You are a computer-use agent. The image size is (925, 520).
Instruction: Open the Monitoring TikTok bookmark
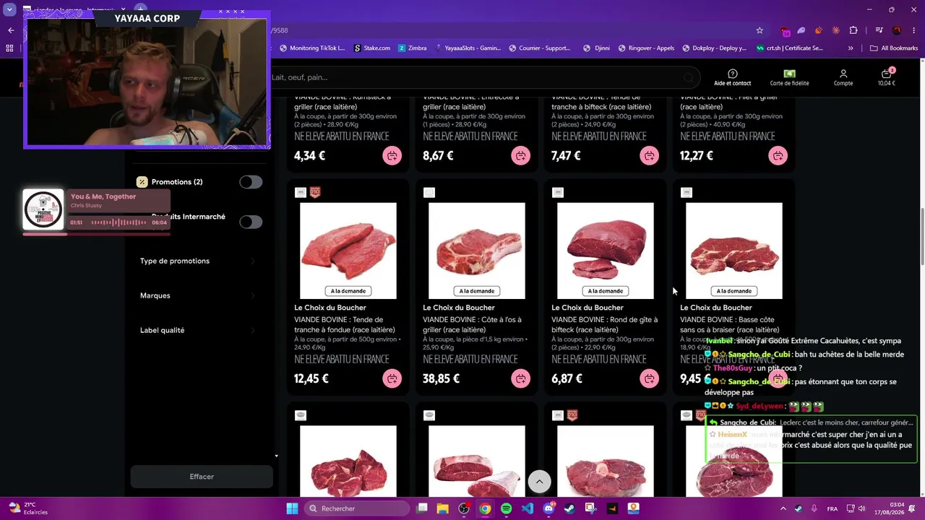coord(311,48)
